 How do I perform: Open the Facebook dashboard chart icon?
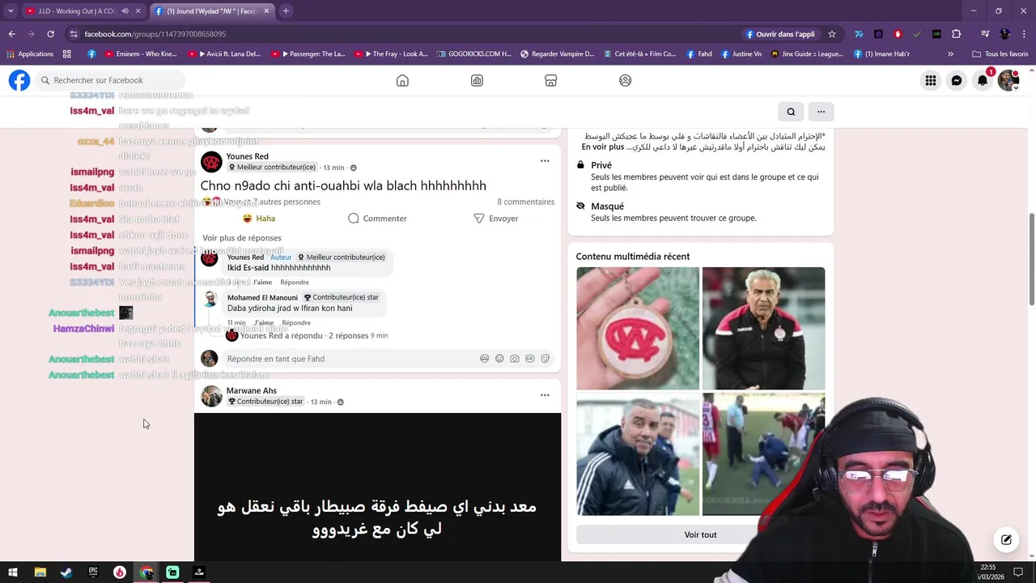pos(477,80)
